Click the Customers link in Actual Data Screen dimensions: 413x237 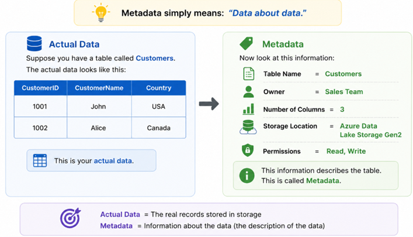[155, 58]
